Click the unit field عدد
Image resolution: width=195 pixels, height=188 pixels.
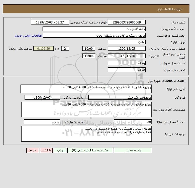click(x=42, y=122)
